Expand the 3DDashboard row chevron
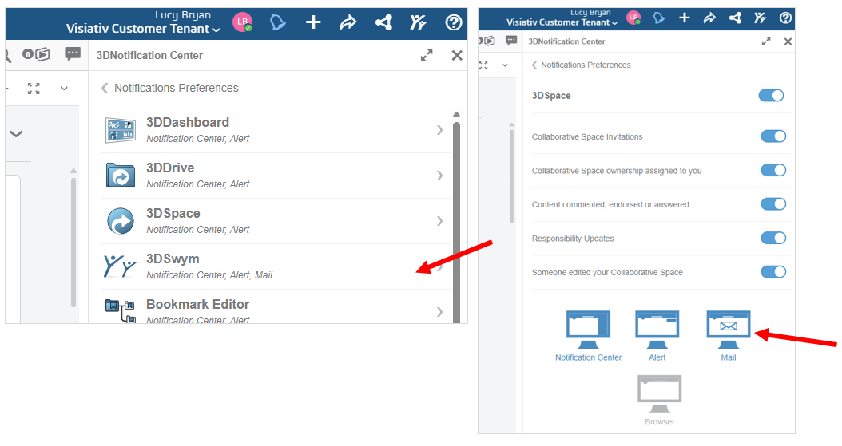 pos(440,130)
